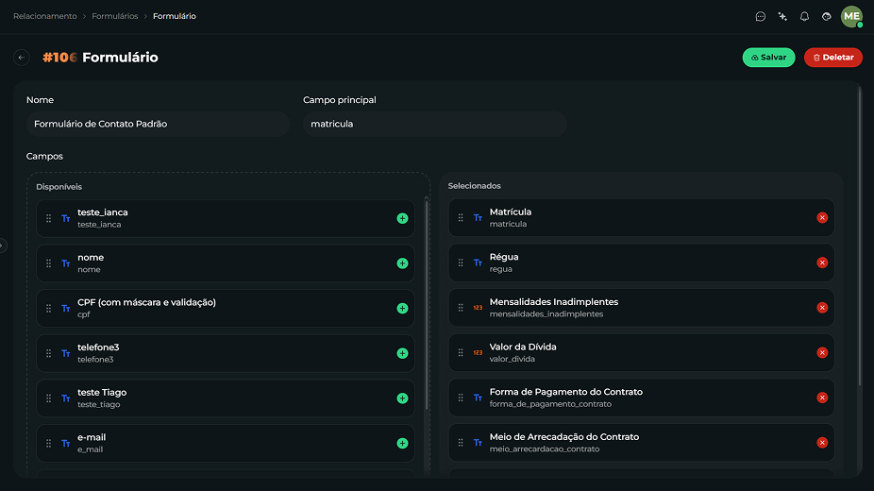Select the 'Régua' field label
The height and width of the screenshot is (491, 874).
click(504, 257)
